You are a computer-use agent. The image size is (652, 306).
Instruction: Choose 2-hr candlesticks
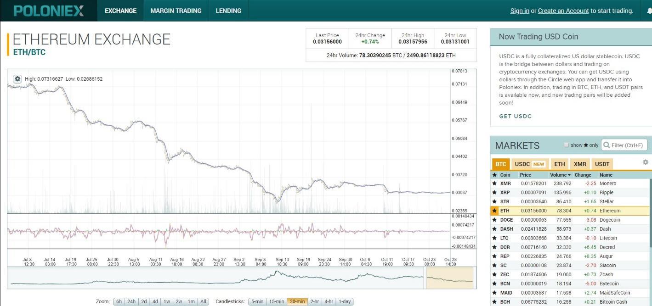(x=315, y=301)
